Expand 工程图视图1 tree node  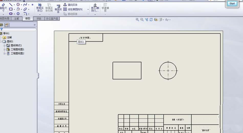[x=5, y=49]
